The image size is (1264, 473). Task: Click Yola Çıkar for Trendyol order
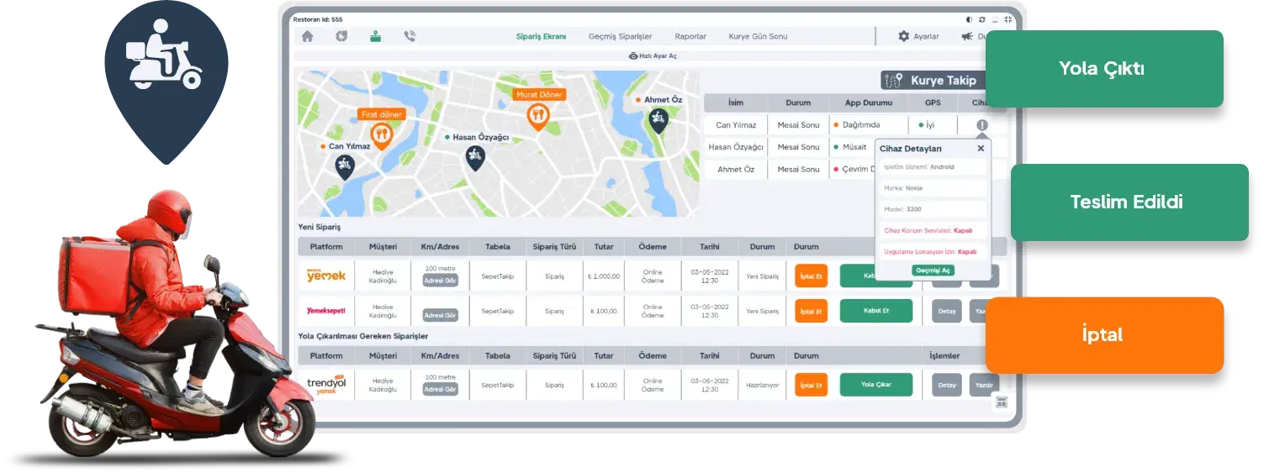(x=875, y=385)
